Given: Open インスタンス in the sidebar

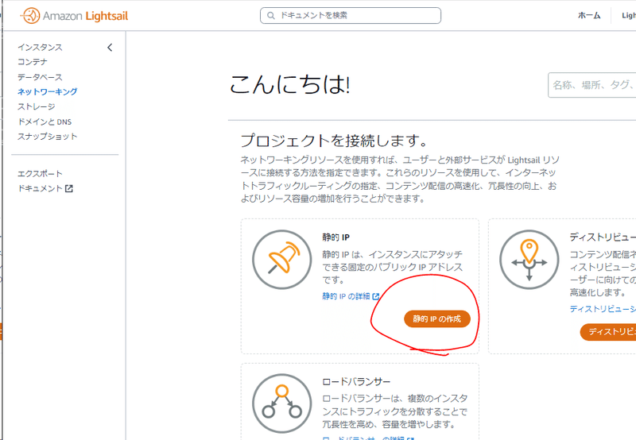Looking at the screenshot, I should pos(40,48).
